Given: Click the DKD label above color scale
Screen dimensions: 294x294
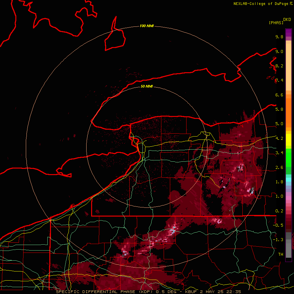Looking at the screenshot, I should pos(287,20).
